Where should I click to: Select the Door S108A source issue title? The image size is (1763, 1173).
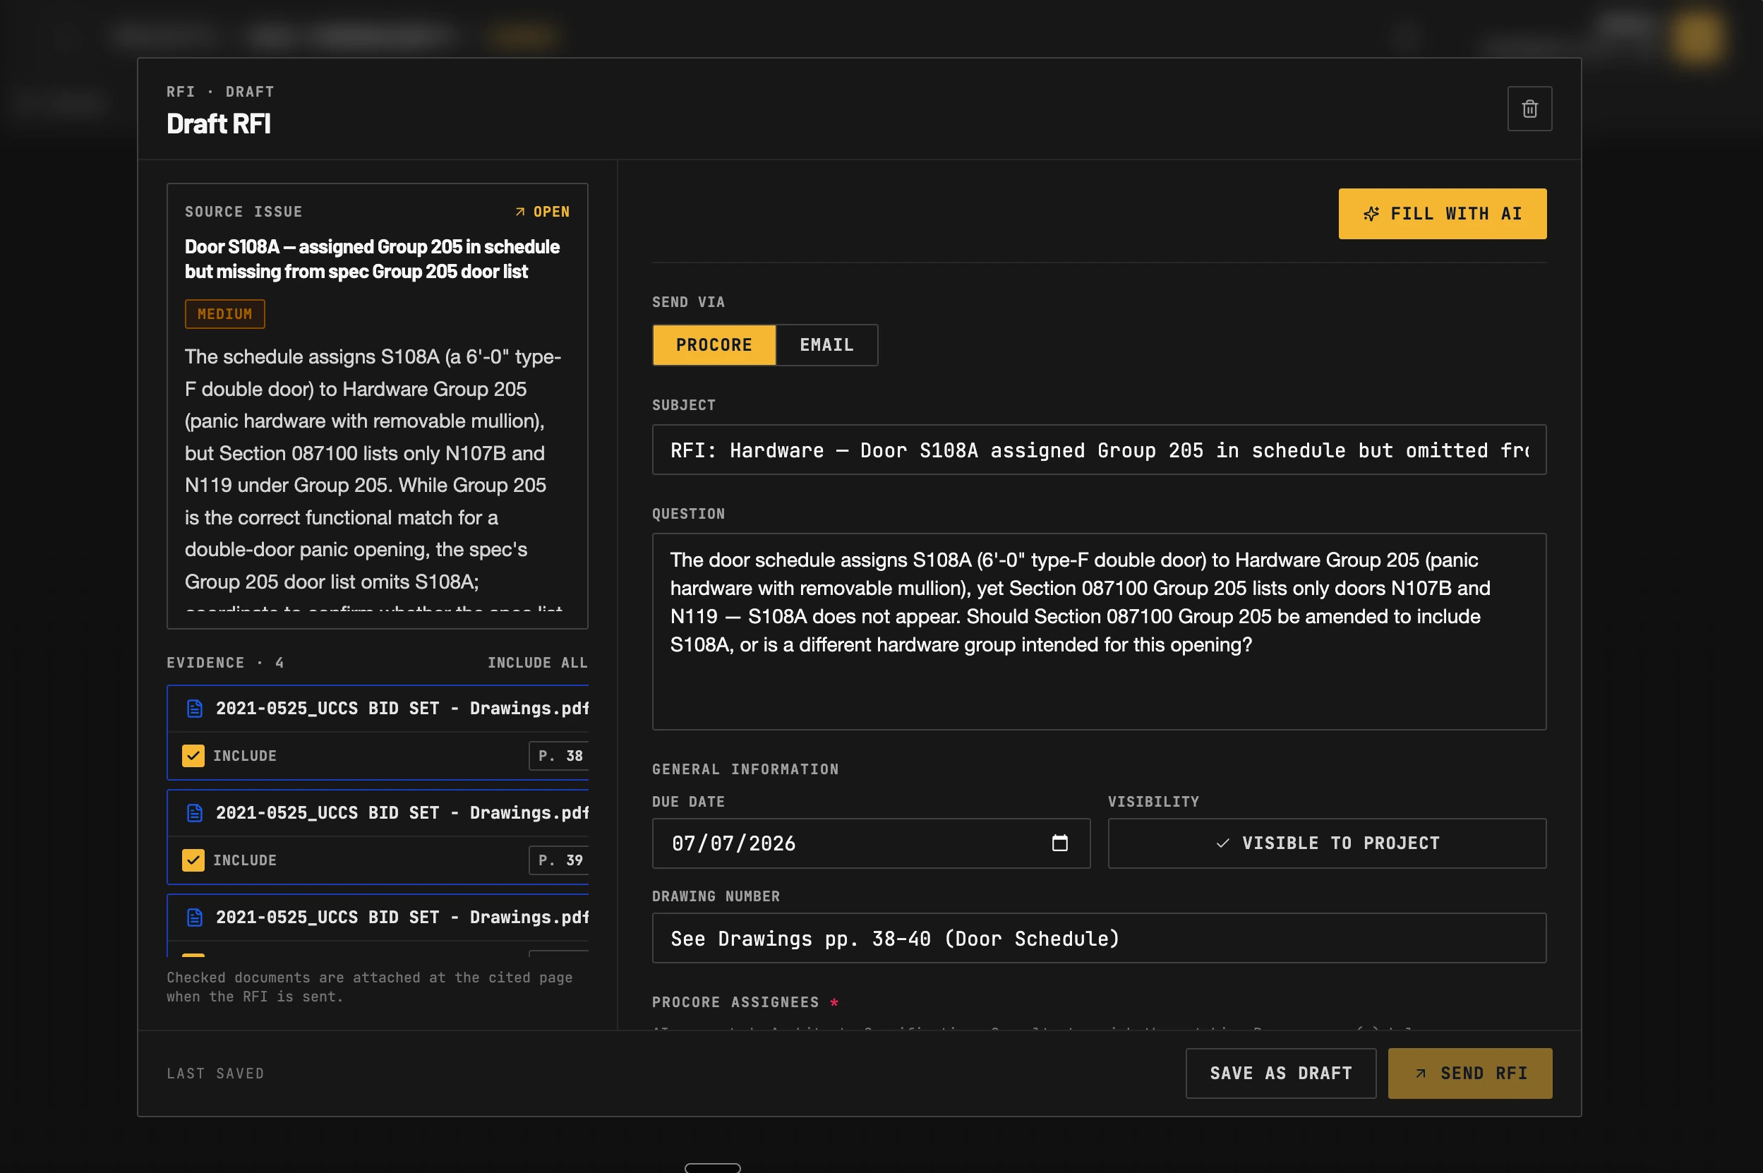(x=372, y=259)
